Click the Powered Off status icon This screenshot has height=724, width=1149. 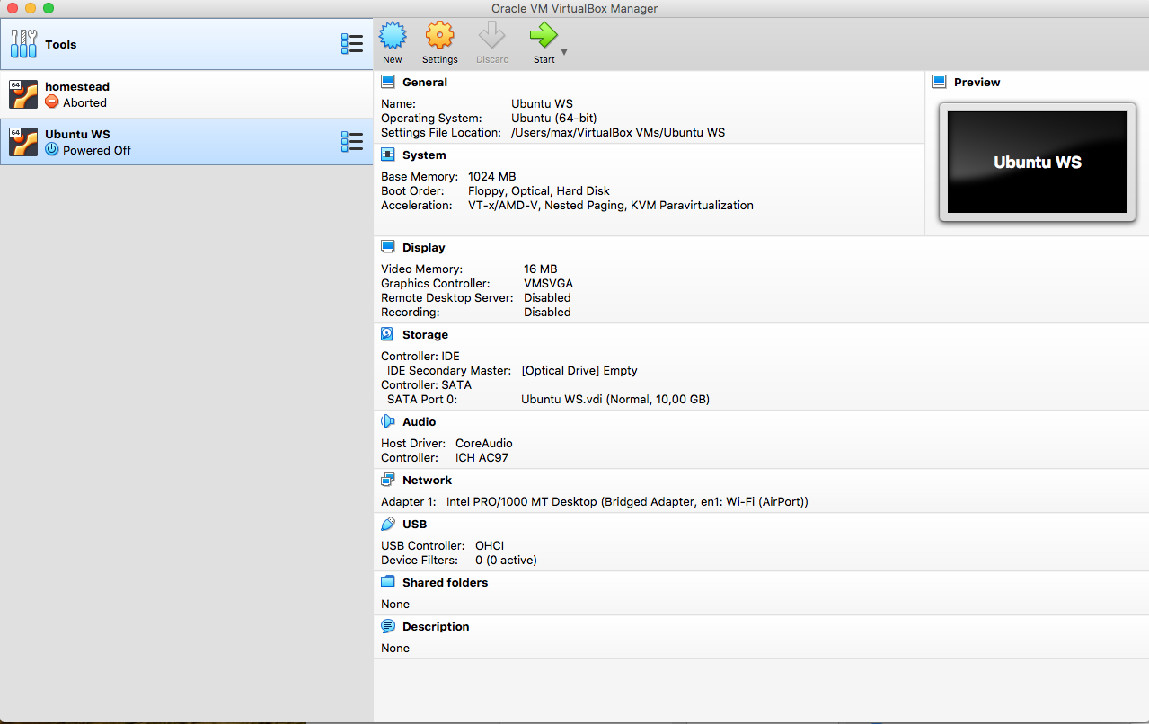coord(52,150)
